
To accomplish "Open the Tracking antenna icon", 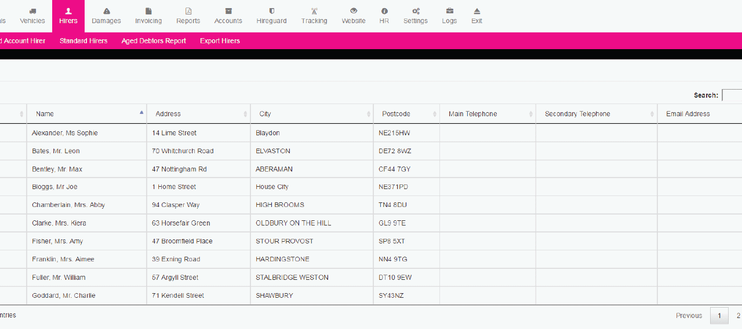I will pos(314,11).
